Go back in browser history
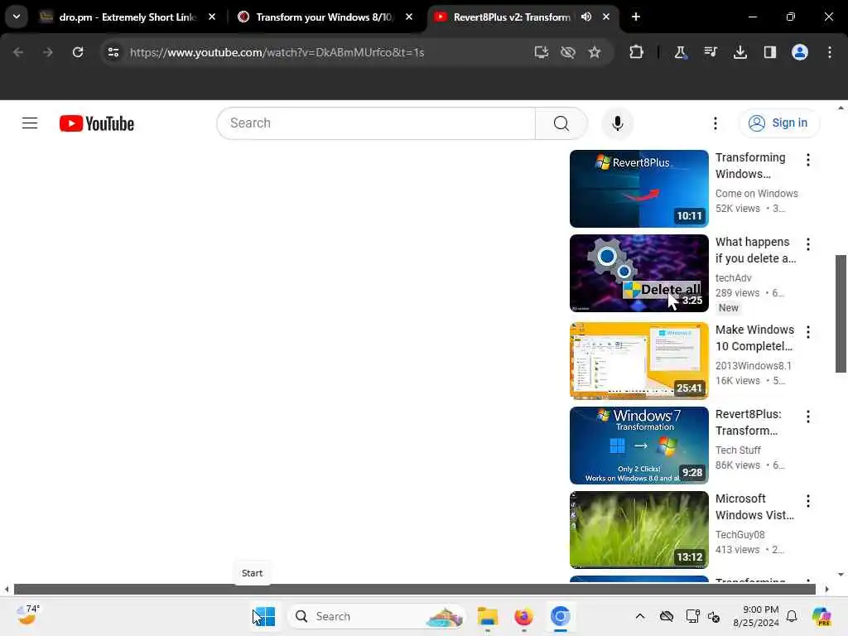This screenshot has height=636, width=848. [x=18, y=52]
